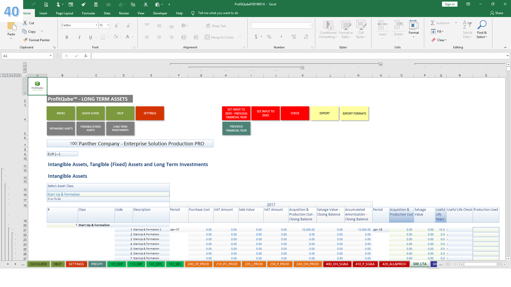Toggle Wrap Text
This screenshot has width=511, height=287.
216,26
